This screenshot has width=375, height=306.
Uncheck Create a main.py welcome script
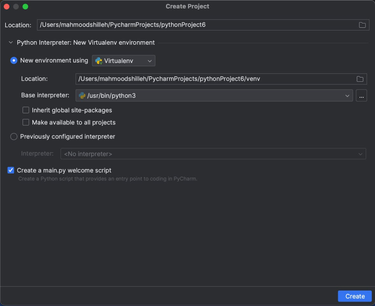tap(11, 171)
